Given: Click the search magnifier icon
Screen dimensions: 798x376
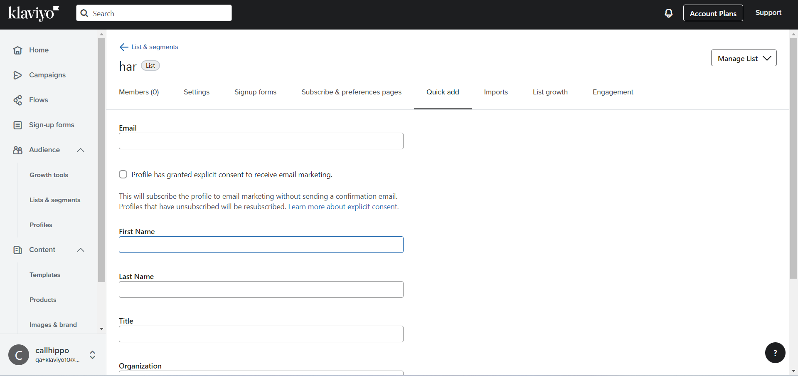Looking at the screenshot, I should tap(84, 13).
